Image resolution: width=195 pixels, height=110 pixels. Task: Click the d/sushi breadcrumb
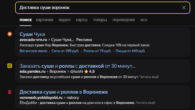(x=76, y=71)
